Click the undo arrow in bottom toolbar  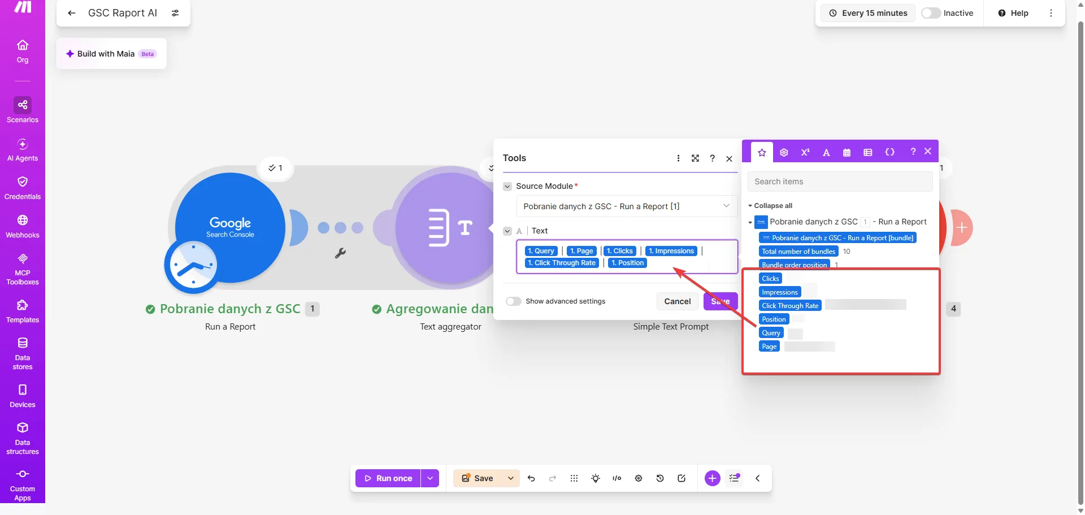click(x=531, y=478)
